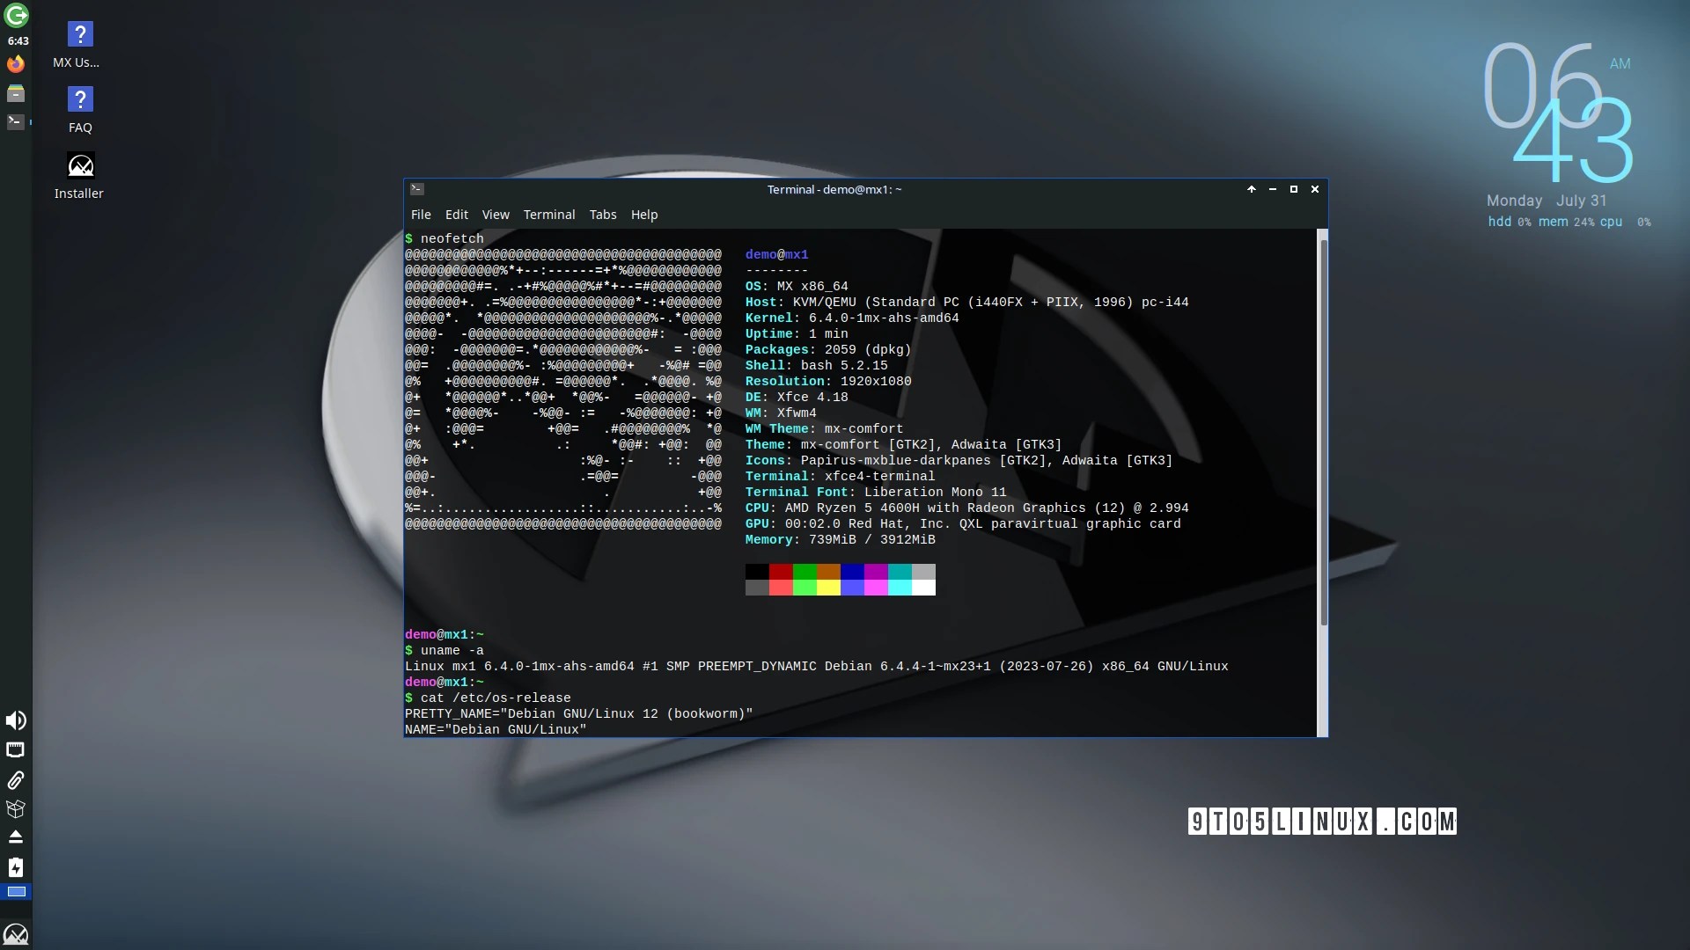The width and height of the screenshot is (1690, 950).
Task: Select the Installer desktop icon
Action: pos(80,166)
